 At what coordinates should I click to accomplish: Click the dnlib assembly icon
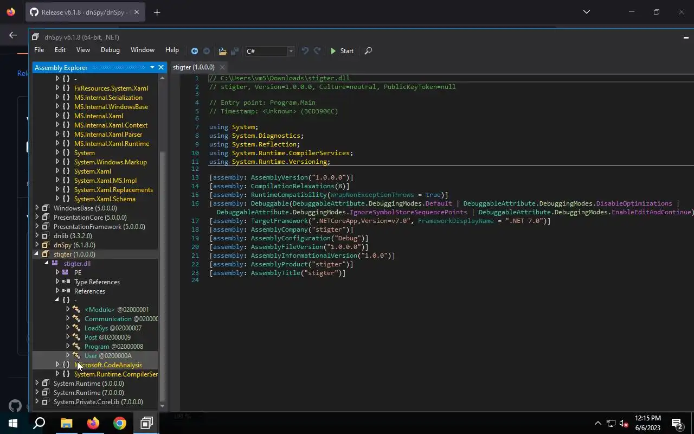tap(46, 235)
